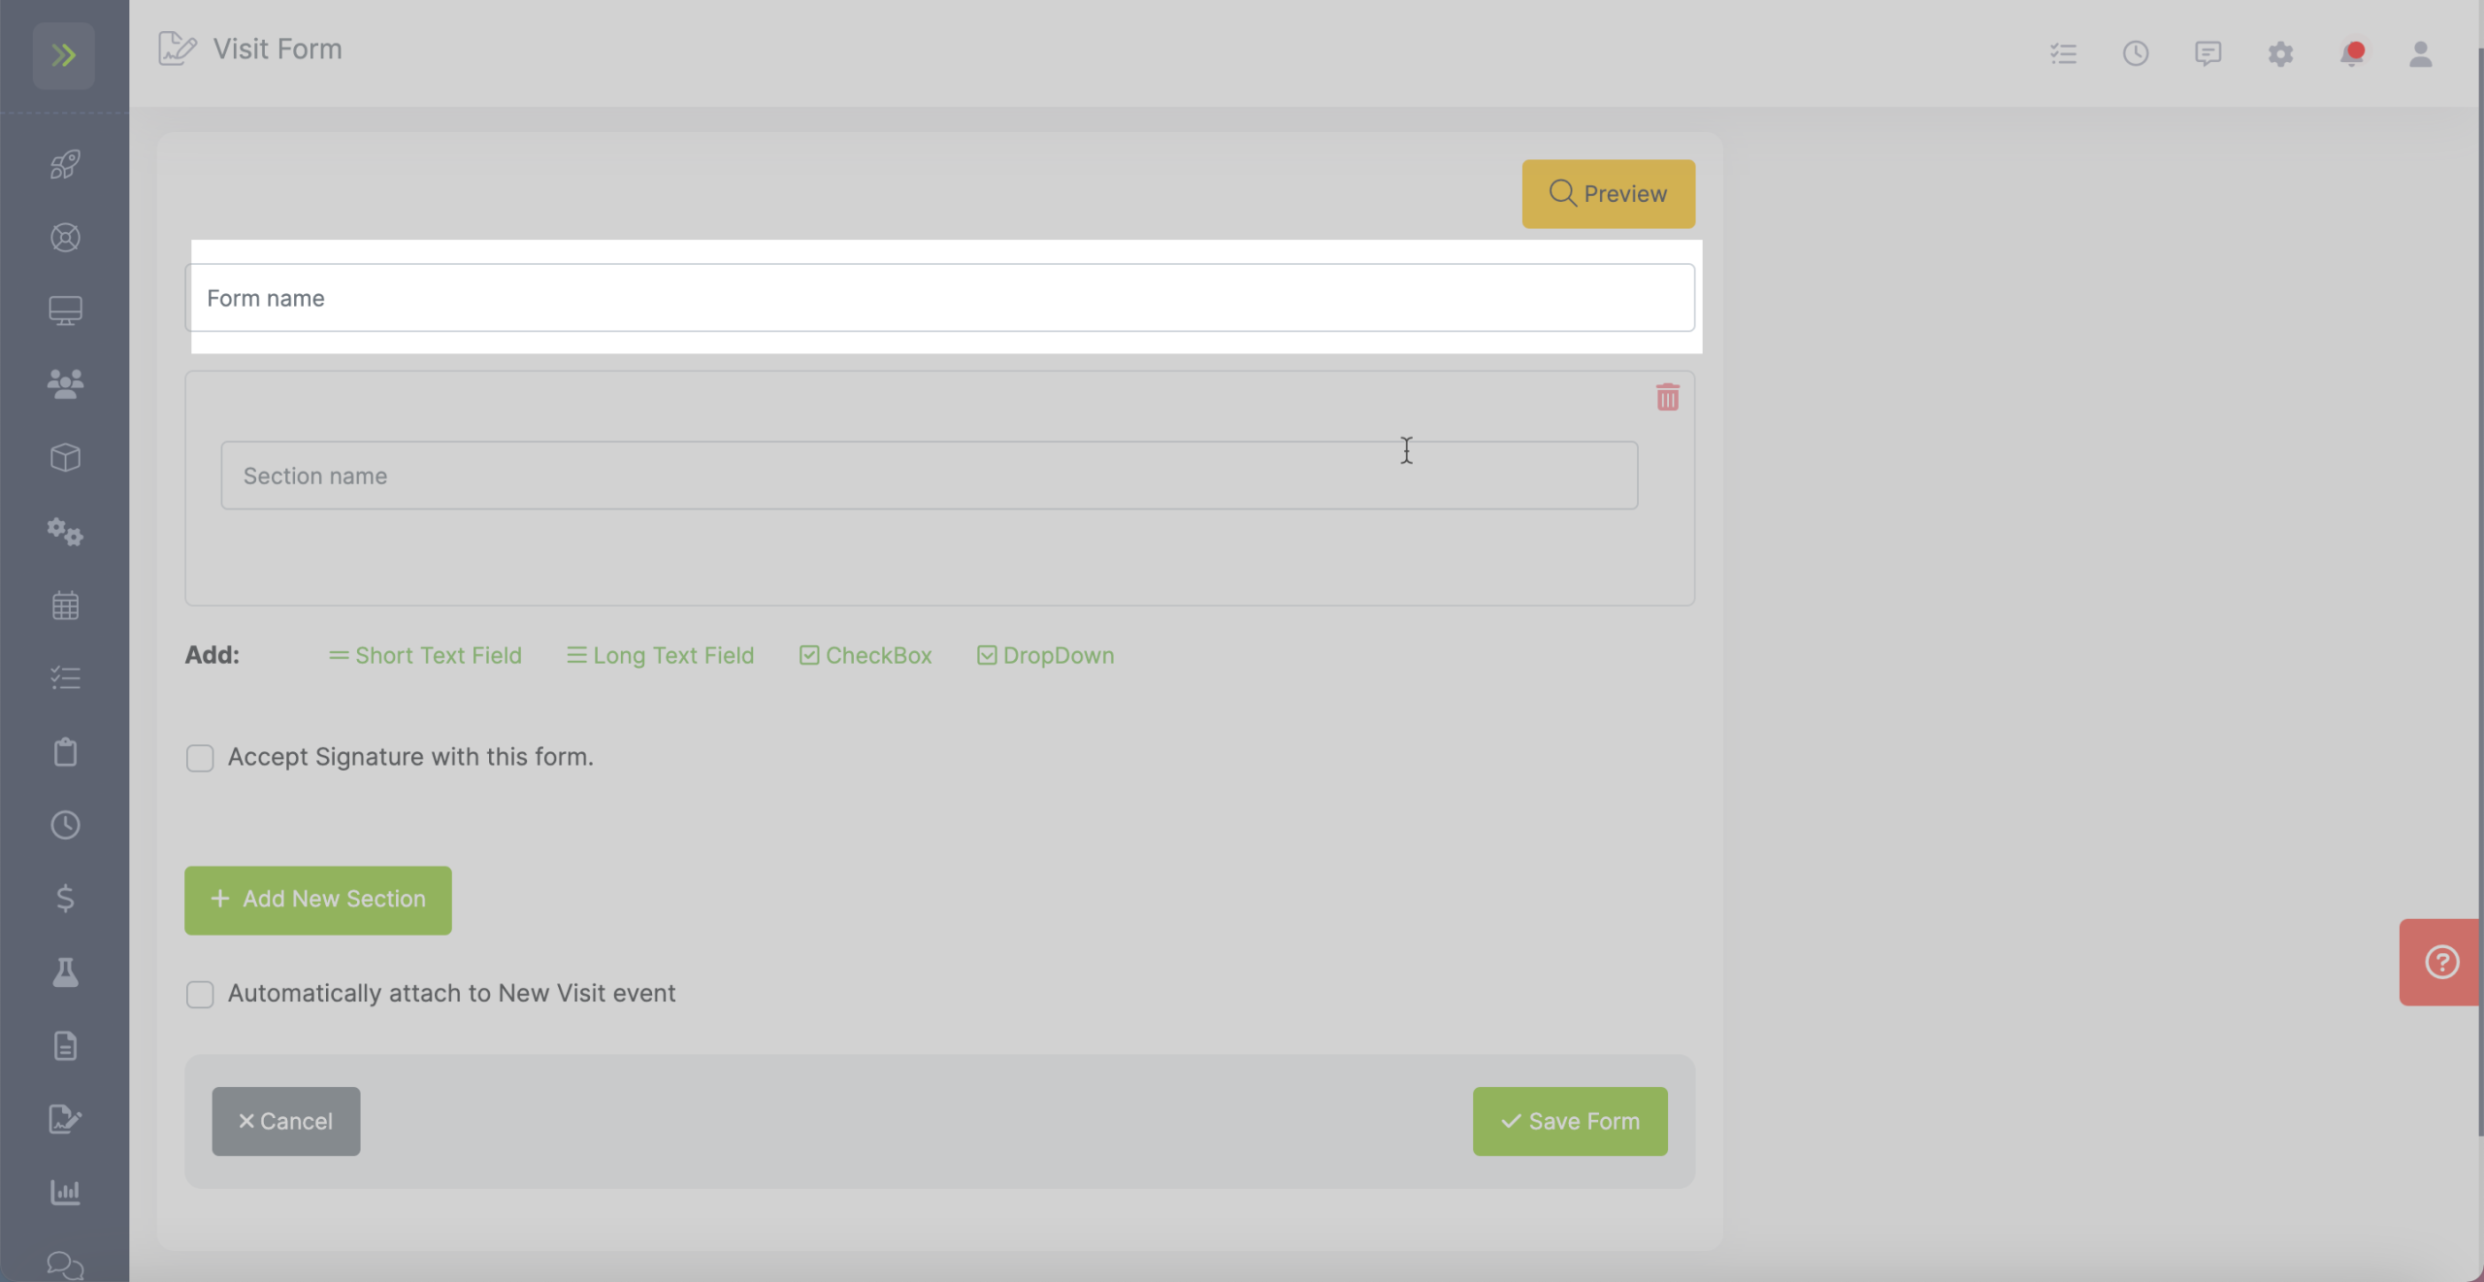Open the lab flask icon in sidebar
The width and height of the screenshot is (2484, 1282).
click(x=65, y=971)
